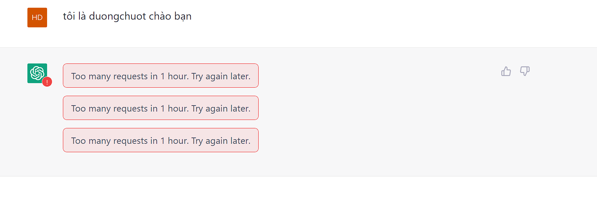Click "Try again later." in the first error
597x209 pixels.
click(x=221, y=76)
